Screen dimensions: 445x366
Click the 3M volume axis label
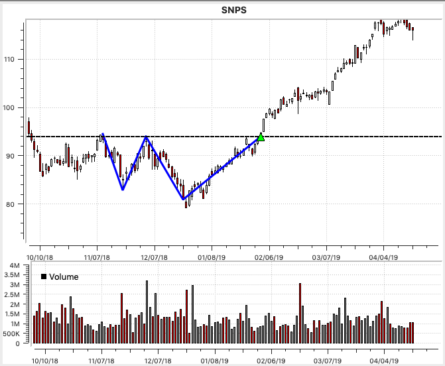(15, 285)
